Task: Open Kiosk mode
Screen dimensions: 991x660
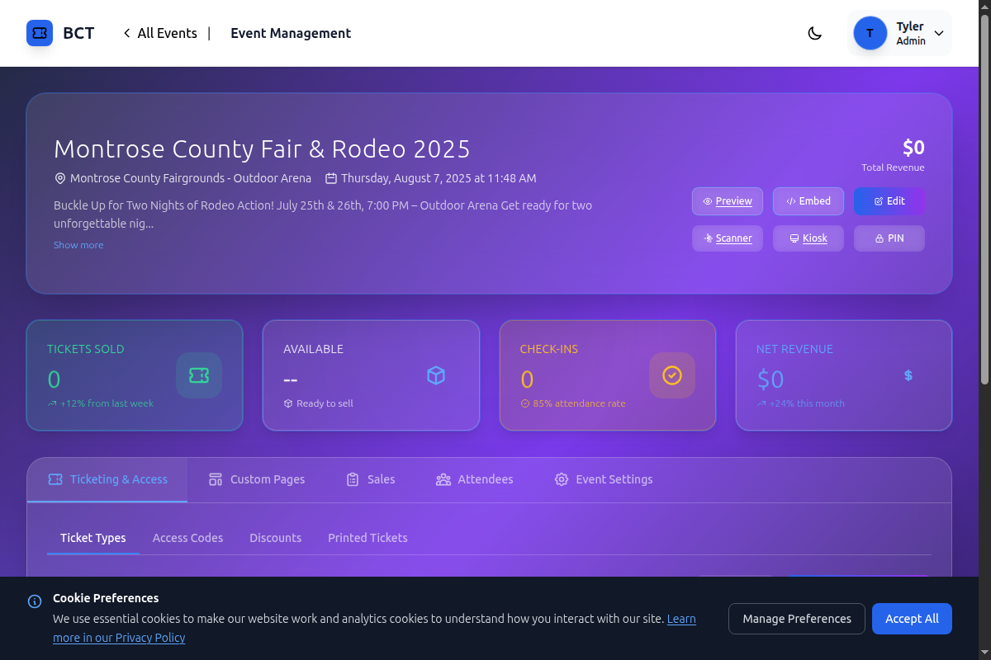Action: (808, 238)
